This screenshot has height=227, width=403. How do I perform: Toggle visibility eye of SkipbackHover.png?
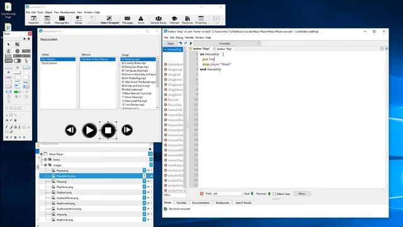pyautogui.click(x=149, y=198)
